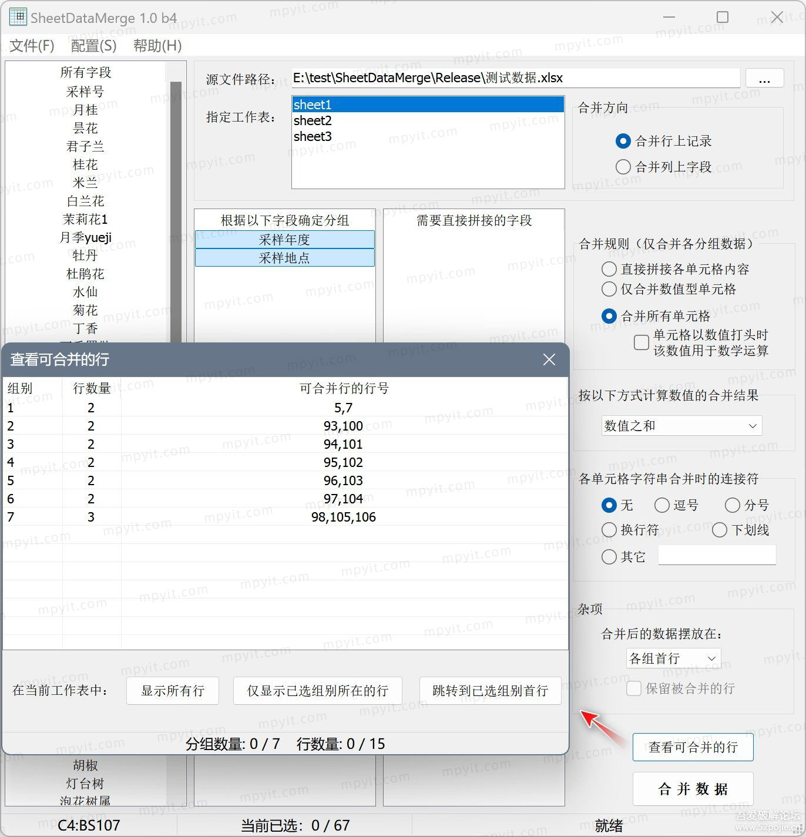Select 其它 connector radio button
This screenshot has height=837, width=806.
(623, 557)
